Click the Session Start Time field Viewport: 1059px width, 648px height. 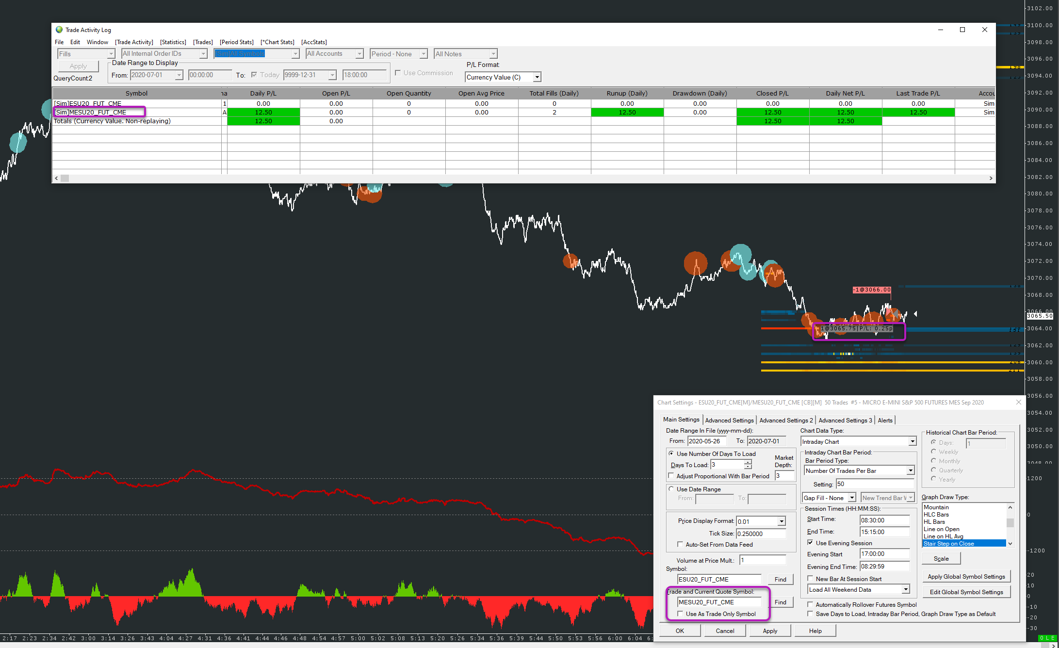[885, 520]
